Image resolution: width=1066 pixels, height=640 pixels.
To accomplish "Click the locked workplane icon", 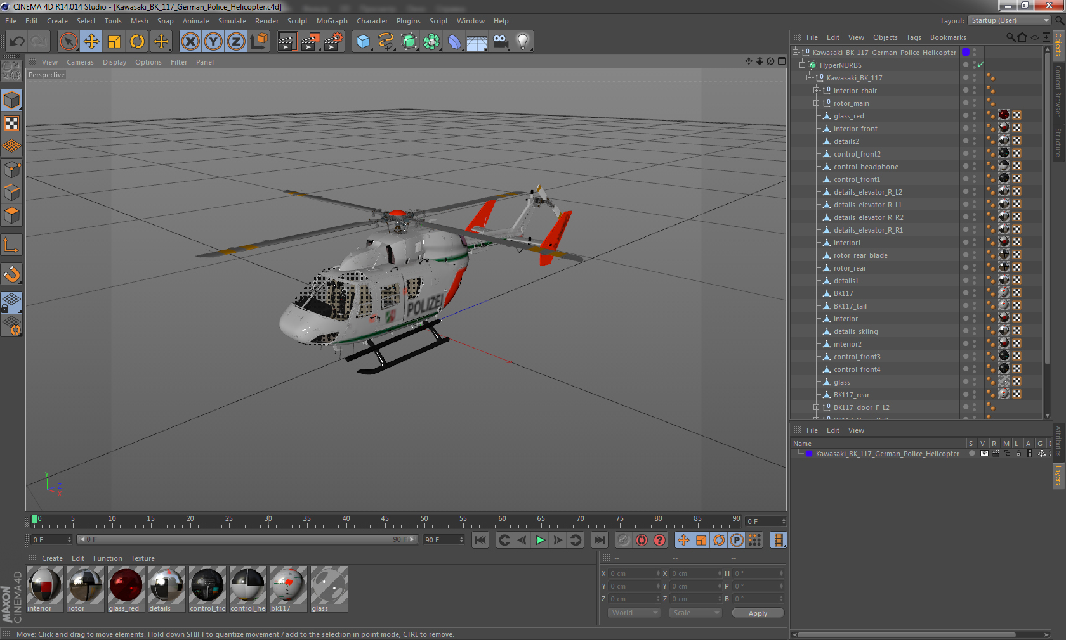I will click(x=11, y=303).
